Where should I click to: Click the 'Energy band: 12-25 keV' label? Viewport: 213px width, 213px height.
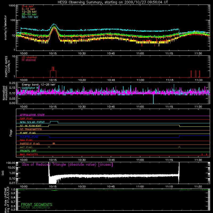[39, 85]
